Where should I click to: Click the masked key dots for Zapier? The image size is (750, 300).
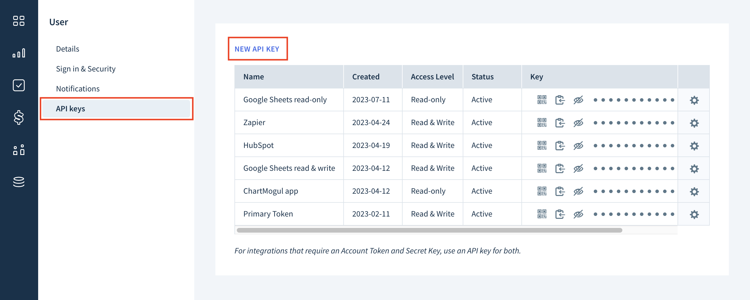tap(634, 123)
